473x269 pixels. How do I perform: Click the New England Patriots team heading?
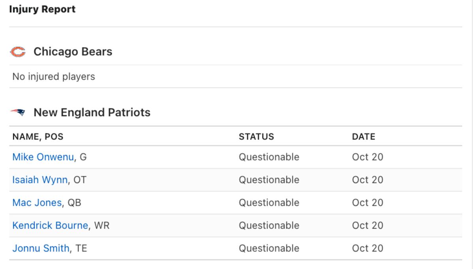[x=92, y=112]
